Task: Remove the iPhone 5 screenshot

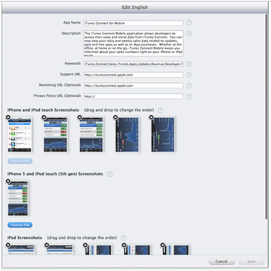Action: click(8, 181)
